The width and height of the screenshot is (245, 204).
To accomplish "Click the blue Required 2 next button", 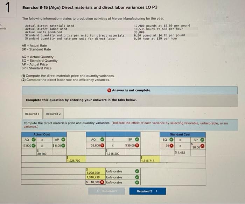I will click(147, 191).
